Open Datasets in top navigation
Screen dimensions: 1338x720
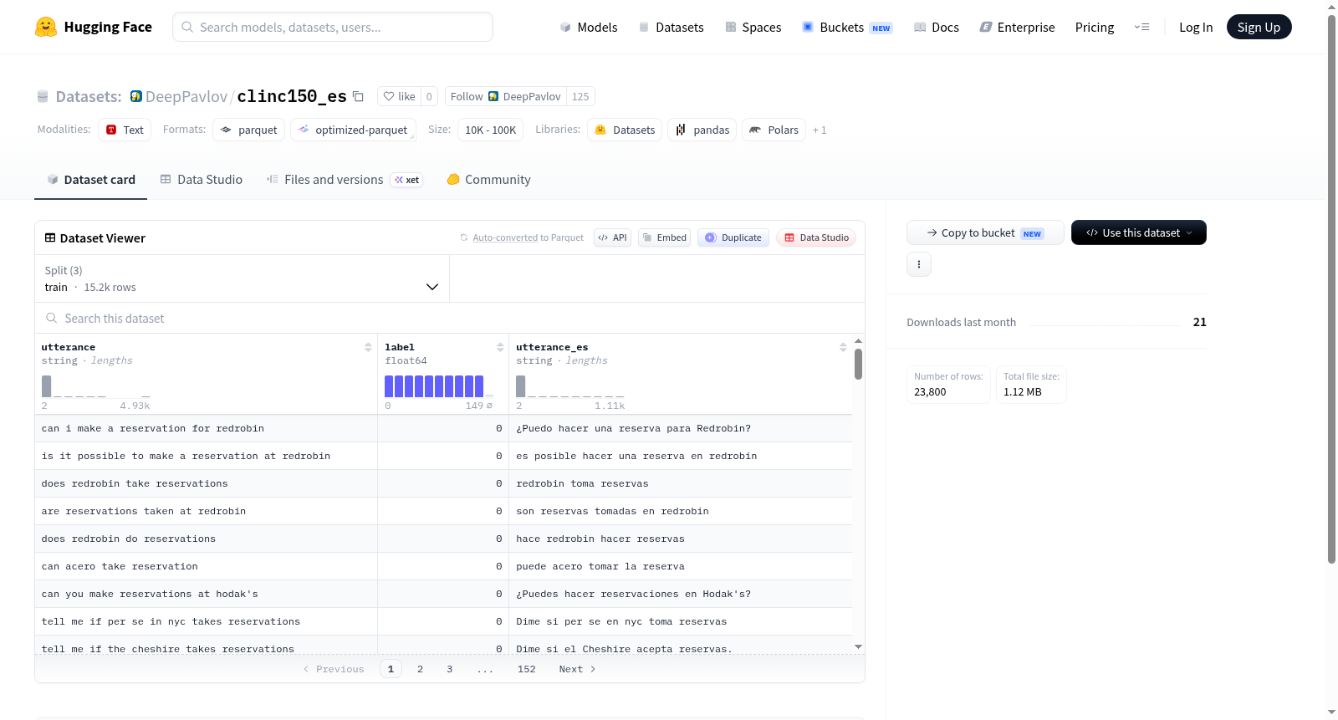671,27
